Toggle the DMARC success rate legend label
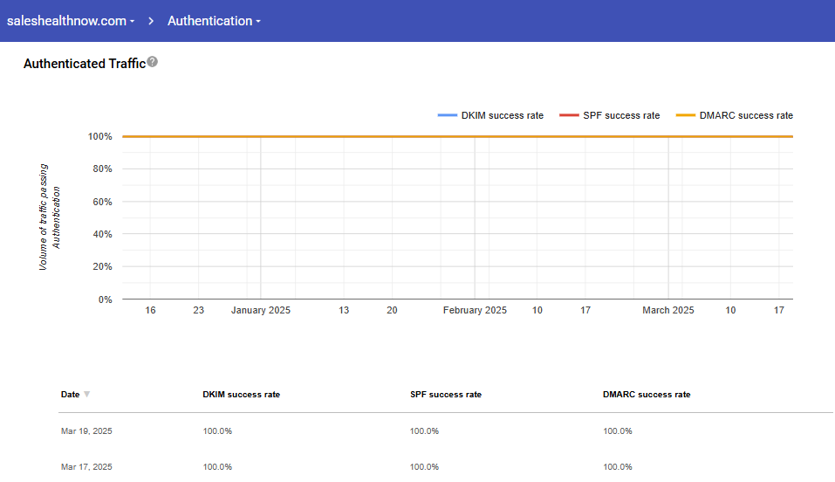The height and width of the screenshot is (482, 835). 746,115
